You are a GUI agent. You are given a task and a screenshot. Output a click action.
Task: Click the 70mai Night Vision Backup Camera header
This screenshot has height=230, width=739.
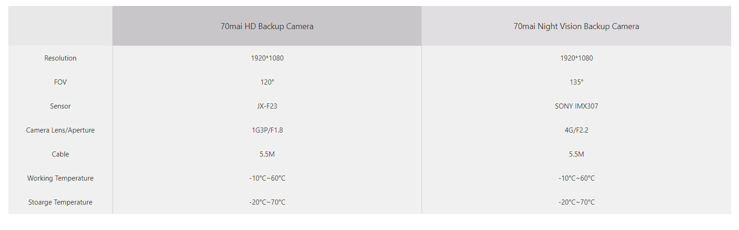576,26
